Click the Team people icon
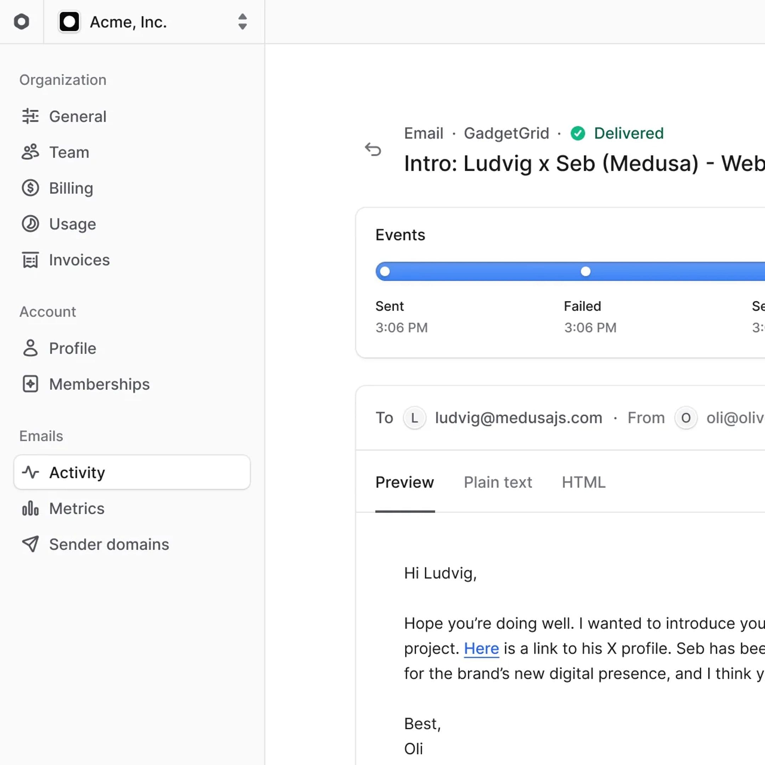 [x=30, y=152]
